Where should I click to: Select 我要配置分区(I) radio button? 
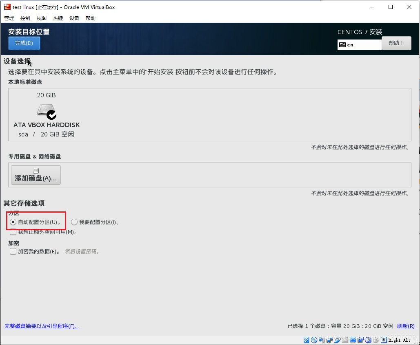tap(74, 222)
